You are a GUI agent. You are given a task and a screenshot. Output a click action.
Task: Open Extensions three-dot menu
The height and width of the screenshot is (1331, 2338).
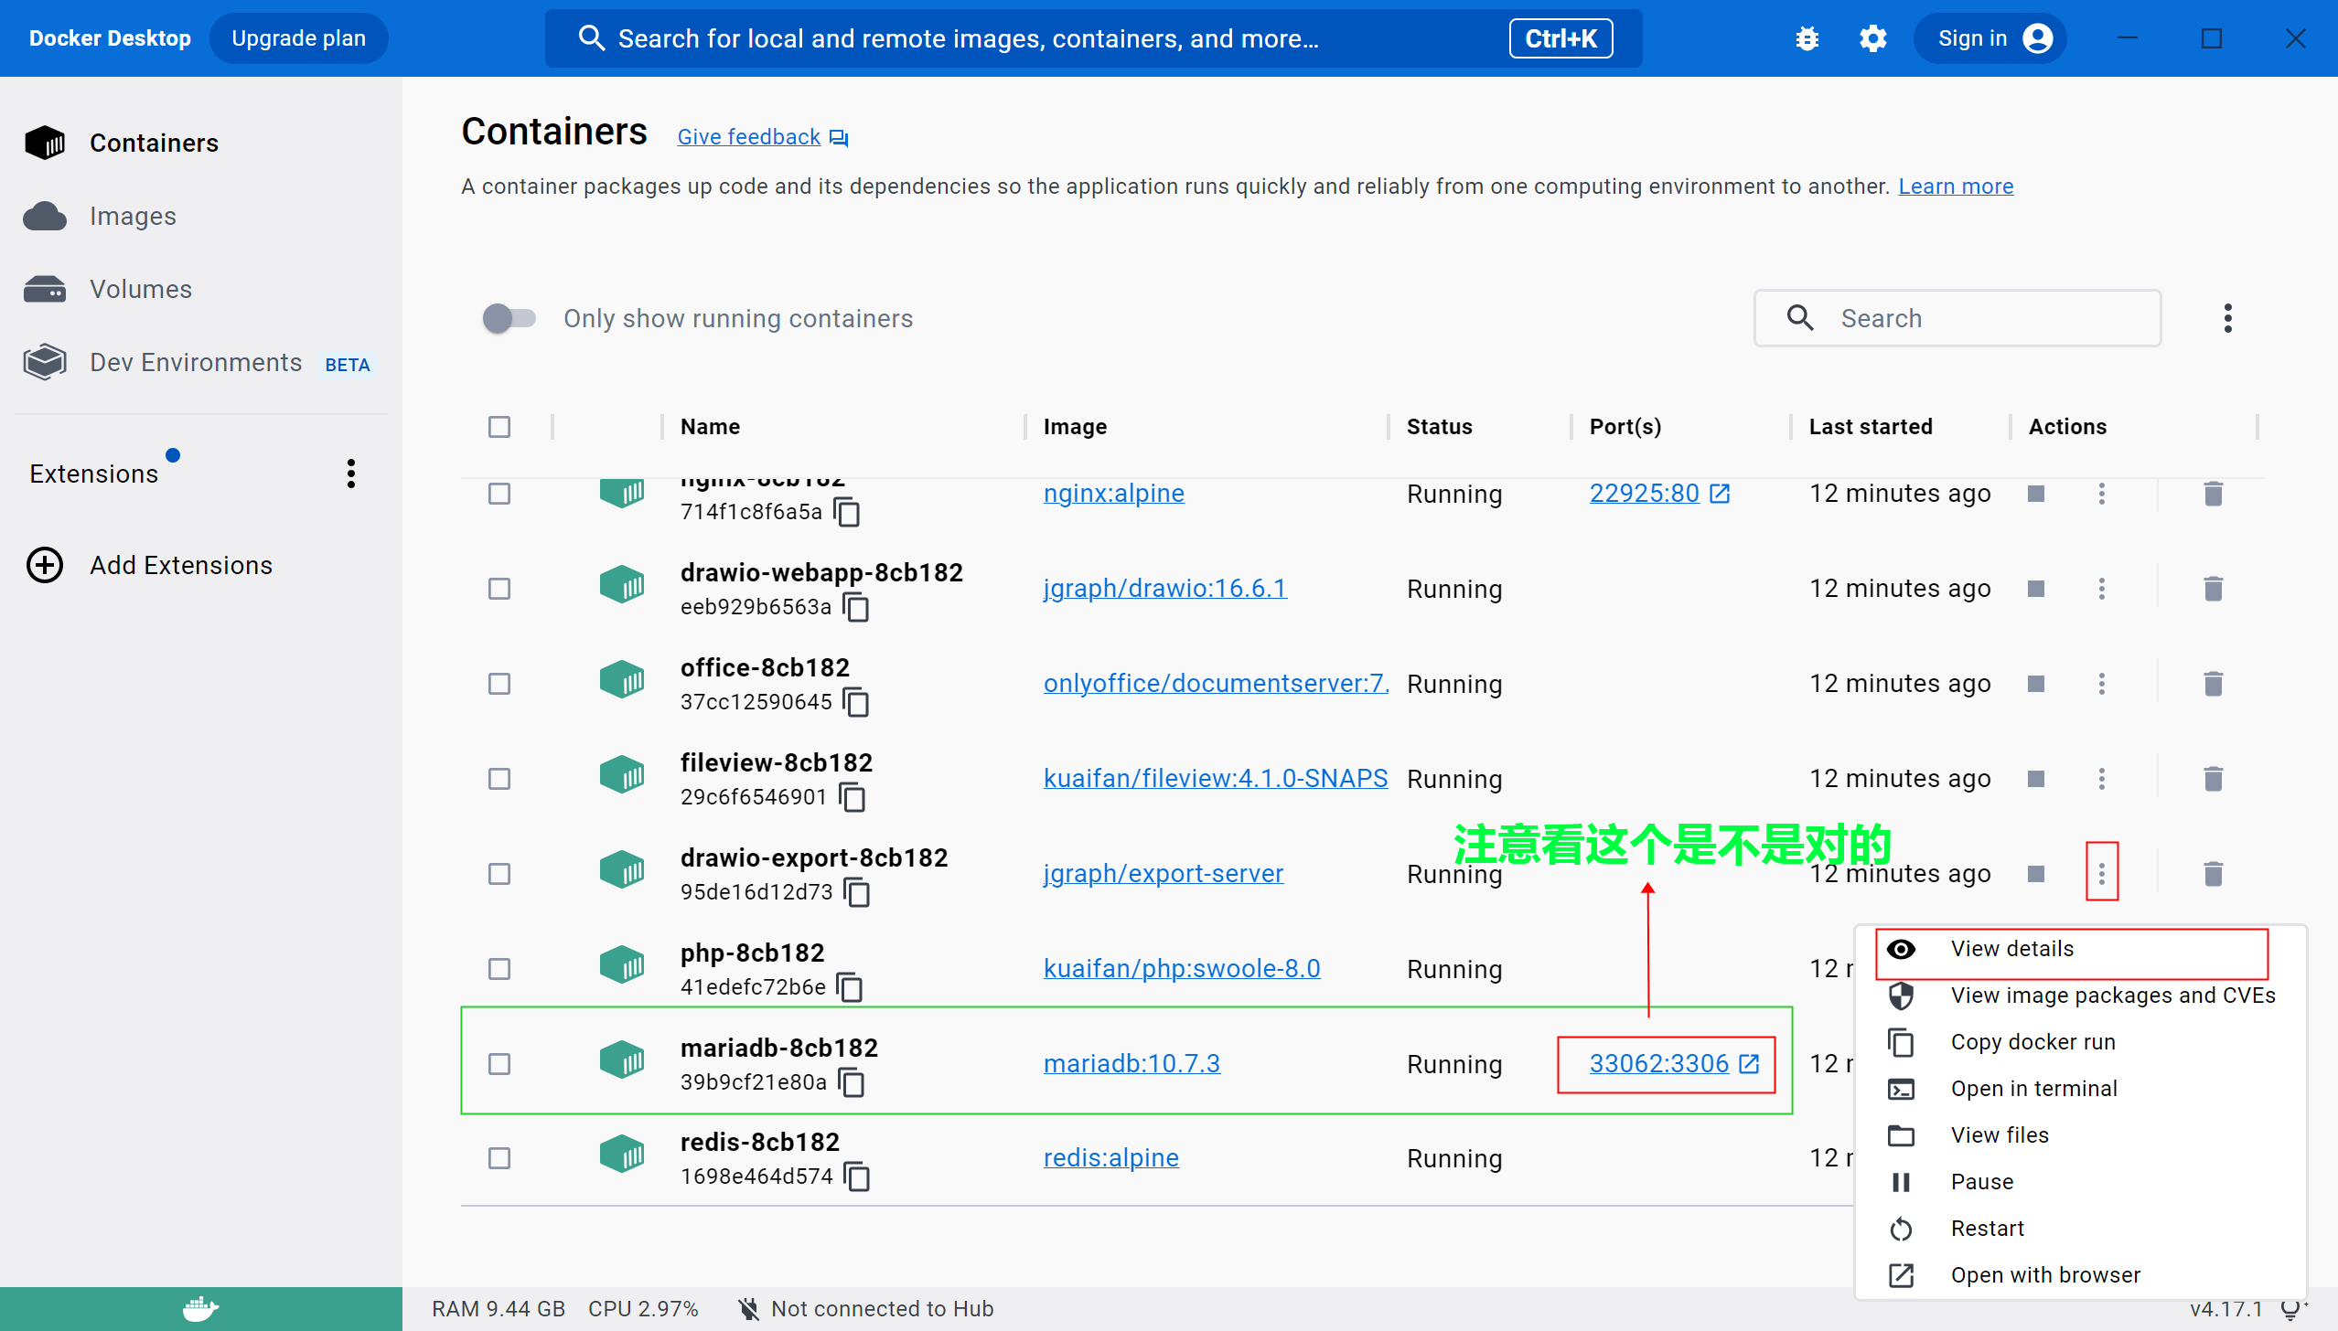coord(351,474)
